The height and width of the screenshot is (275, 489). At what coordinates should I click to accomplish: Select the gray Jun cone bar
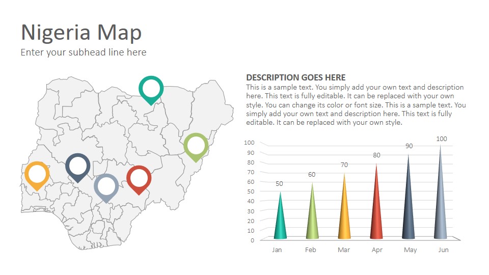pos(440,192)
